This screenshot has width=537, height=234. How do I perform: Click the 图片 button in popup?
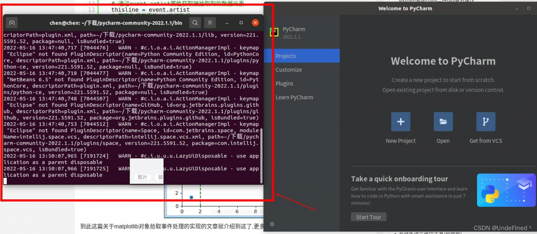143,177
